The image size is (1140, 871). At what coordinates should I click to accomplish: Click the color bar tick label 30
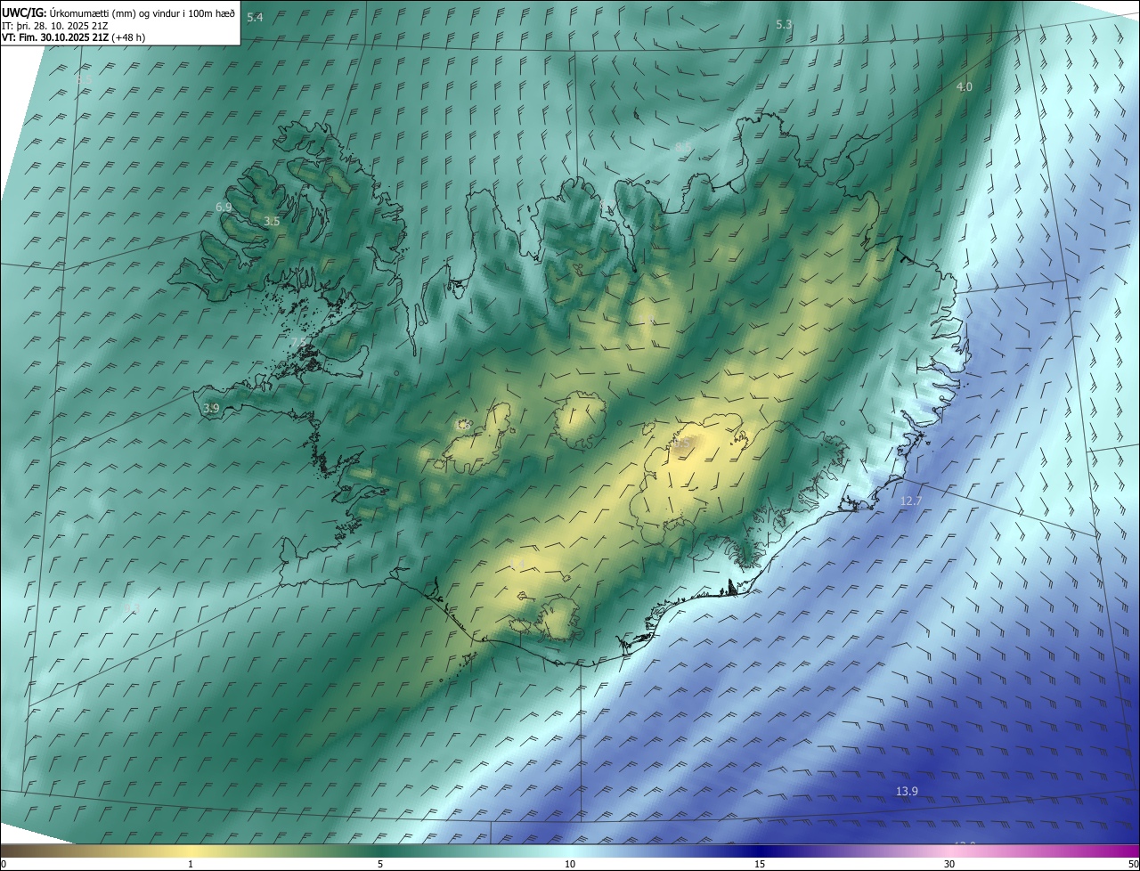(x=949, y=864)
